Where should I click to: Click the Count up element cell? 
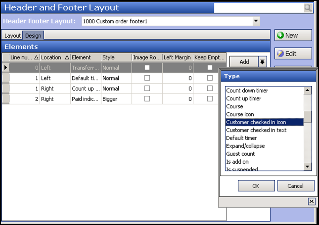pos(85,88)
